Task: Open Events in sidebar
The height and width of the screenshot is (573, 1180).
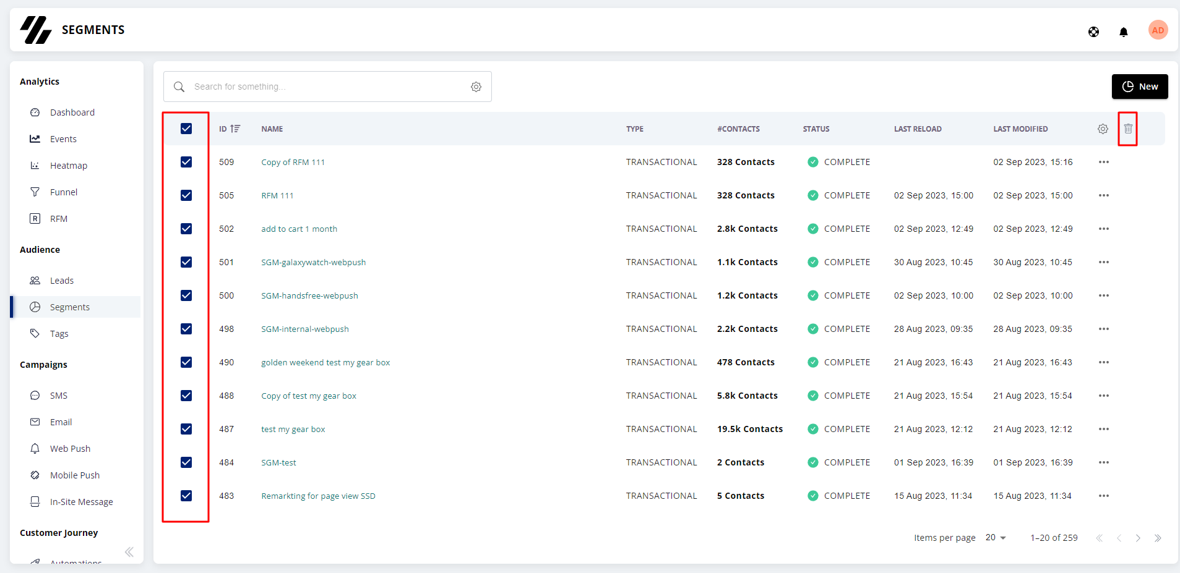Action: [x=63, y=139]
